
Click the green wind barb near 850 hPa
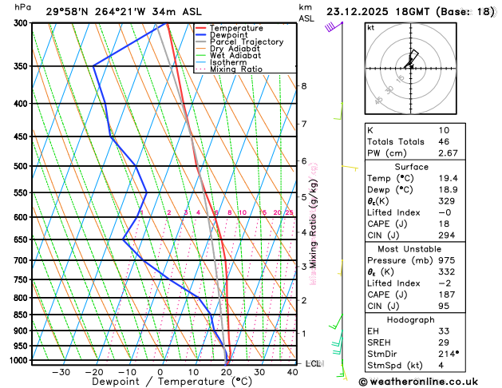pos(336,322)
